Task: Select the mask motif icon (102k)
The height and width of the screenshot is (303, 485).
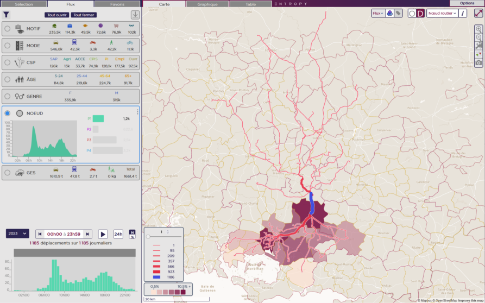Action: [132, 26]
